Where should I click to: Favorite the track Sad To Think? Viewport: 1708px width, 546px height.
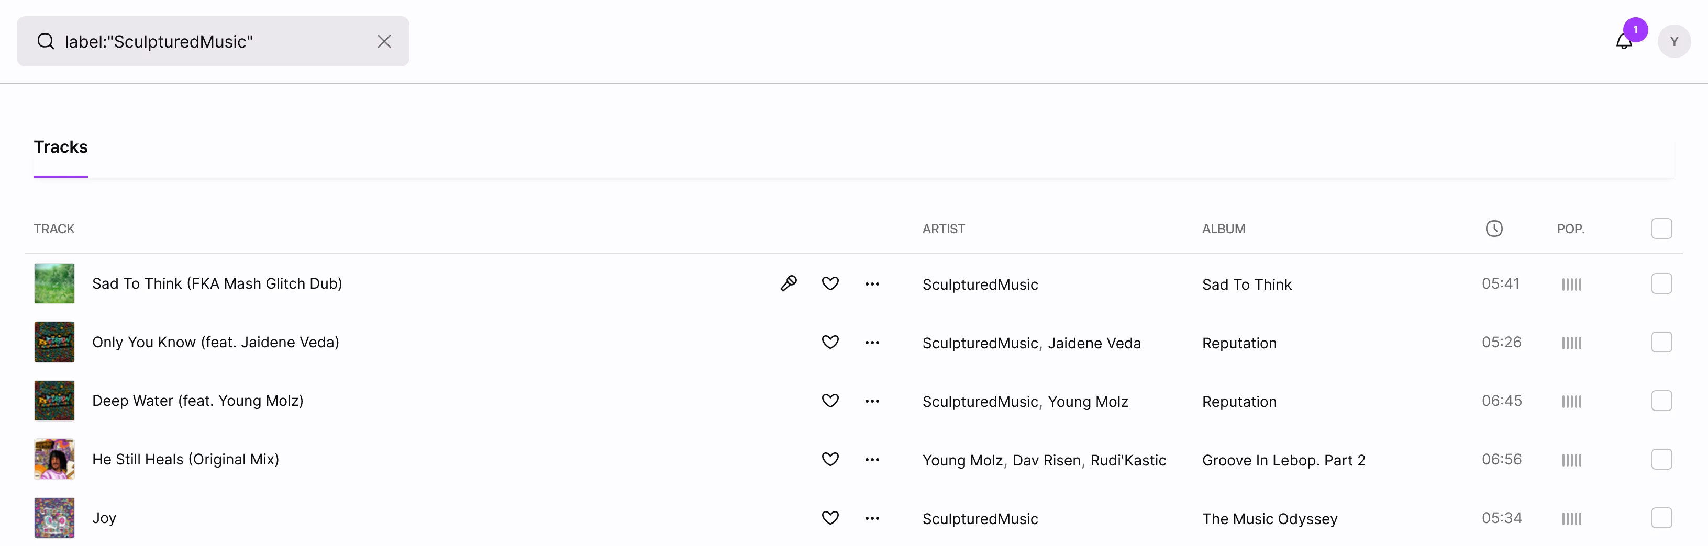click(830, 283)
